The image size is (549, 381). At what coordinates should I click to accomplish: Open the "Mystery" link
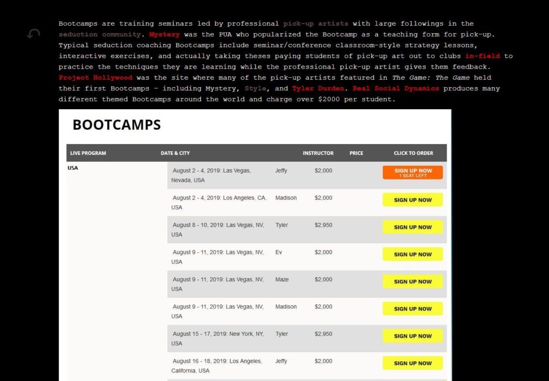164,34
